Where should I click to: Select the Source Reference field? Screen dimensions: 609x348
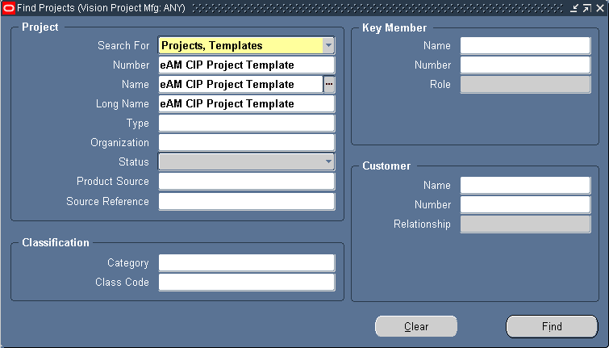(x=246, y=201)
